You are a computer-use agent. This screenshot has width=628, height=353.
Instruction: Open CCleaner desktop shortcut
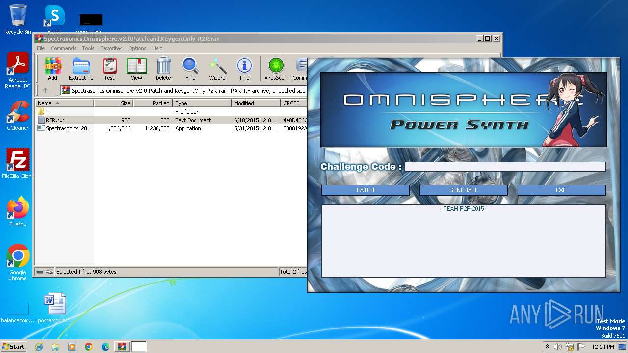[18, 115]
